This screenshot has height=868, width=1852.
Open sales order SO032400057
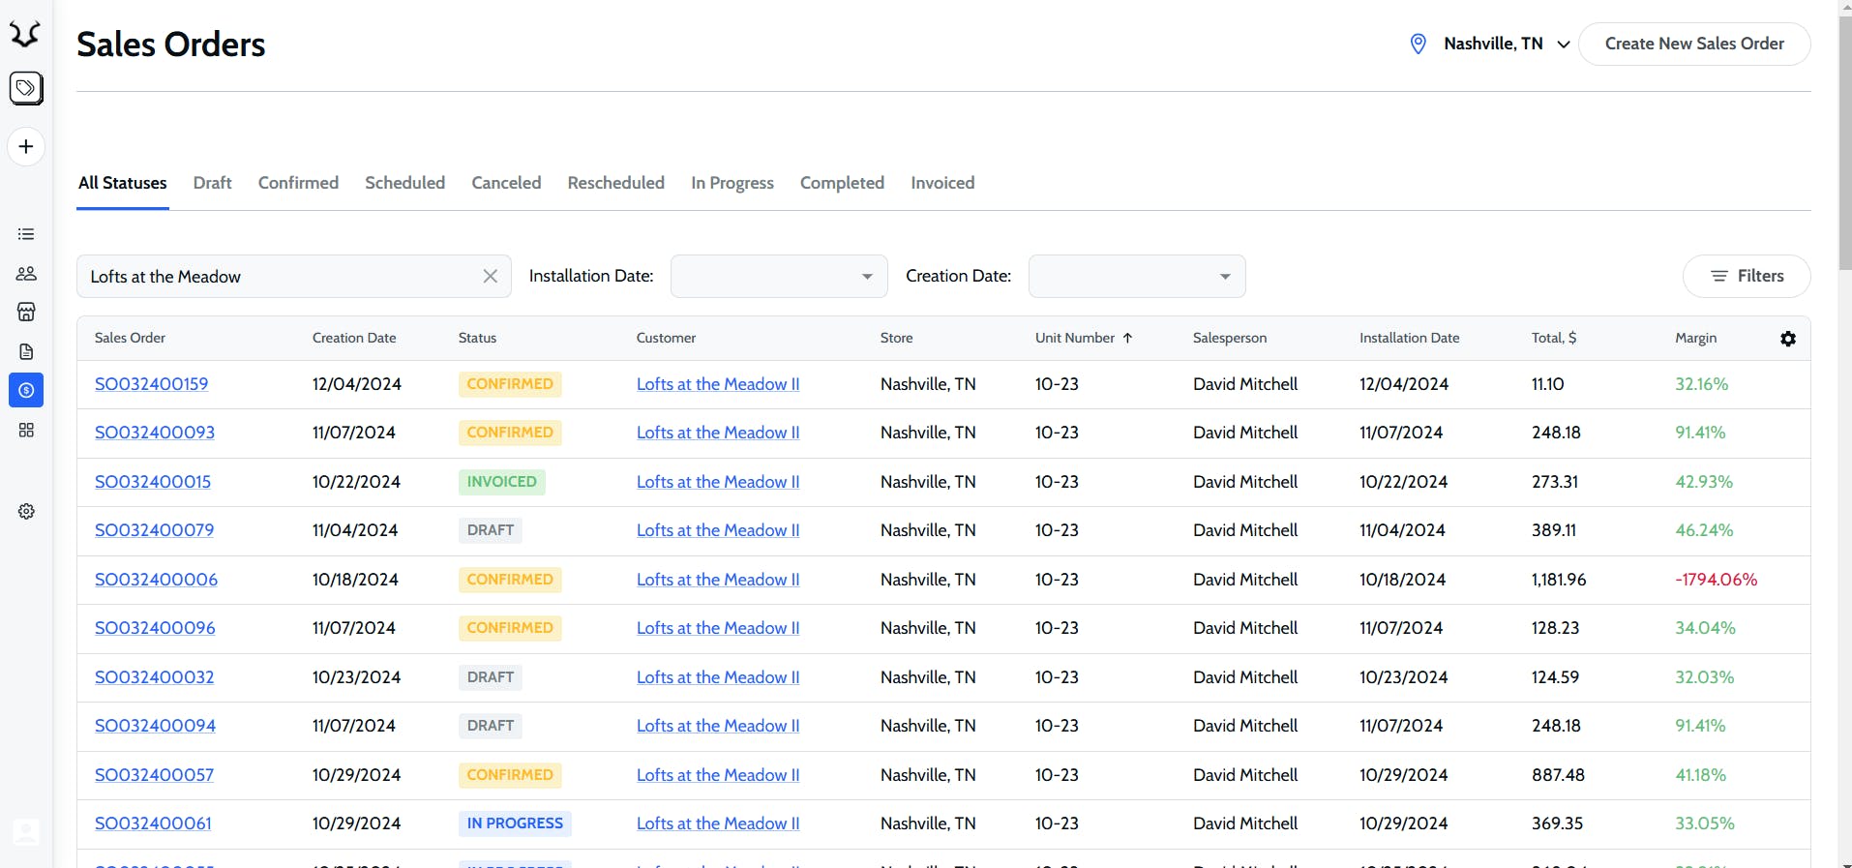155,775
